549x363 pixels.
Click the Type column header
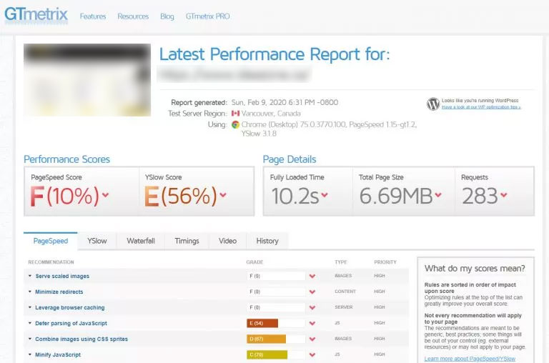341,262
